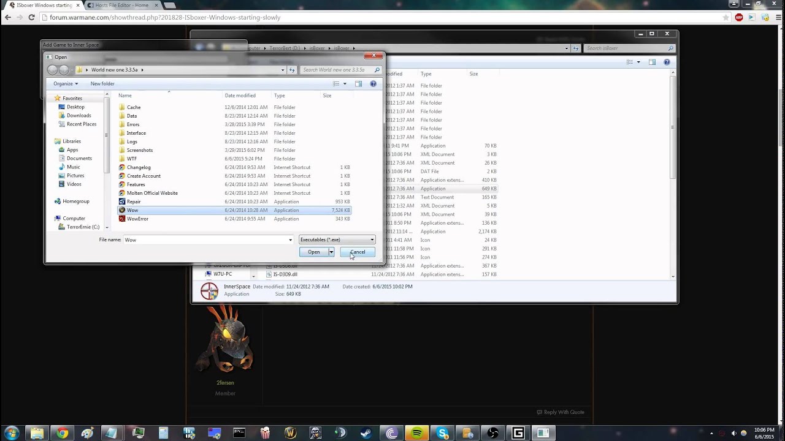Open view dropdown in isBoxer explorer window

click(638, 62)
